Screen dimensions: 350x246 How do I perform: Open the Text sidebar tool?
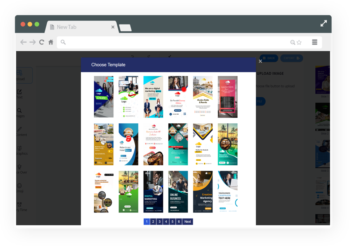coord(20,94)
